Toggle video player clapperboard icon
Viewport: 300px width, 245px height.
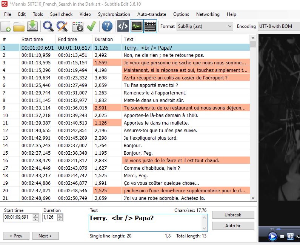click(150, 26)
